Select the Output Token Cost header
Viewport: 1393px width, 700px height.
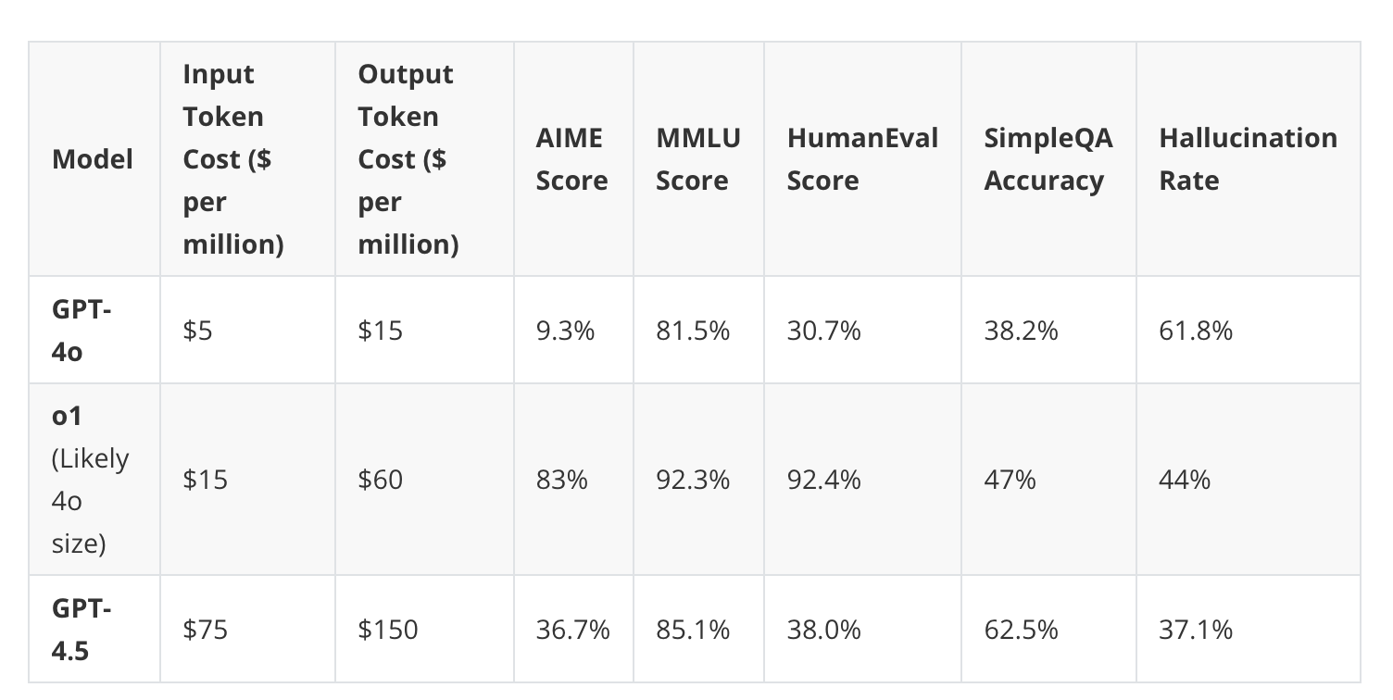[x=408, y=159]
